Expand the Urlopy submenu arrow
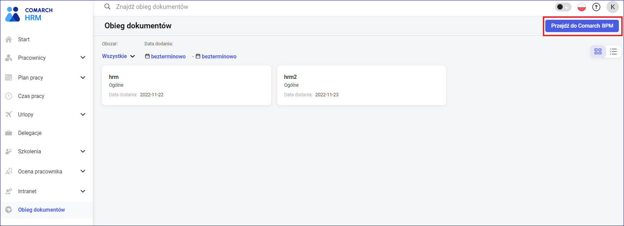 click(83, 115)
